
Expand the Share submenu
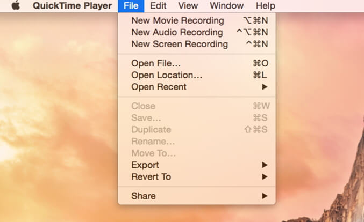(x=197, y=196)
